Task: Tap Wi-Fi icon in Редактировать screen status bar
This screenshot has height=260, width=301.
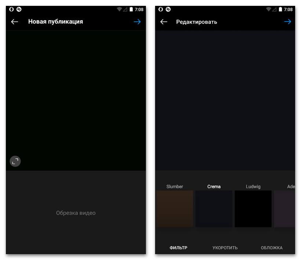Action: point(268,9)
